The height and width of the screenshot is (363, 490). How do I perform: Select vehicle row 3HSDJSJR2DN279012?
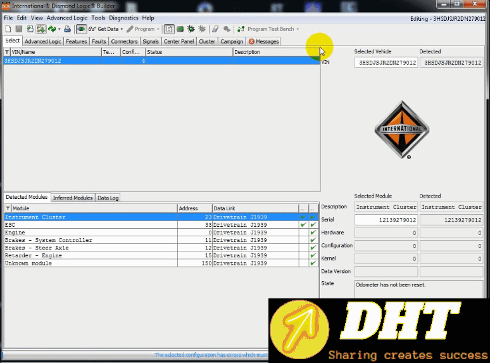[161, 61]
